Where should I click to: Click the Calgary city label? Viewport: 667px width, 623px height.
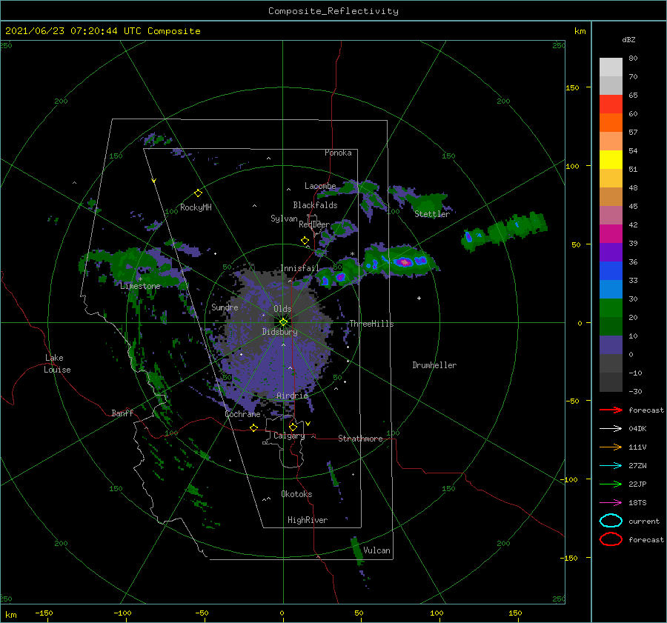pos(289,436)
